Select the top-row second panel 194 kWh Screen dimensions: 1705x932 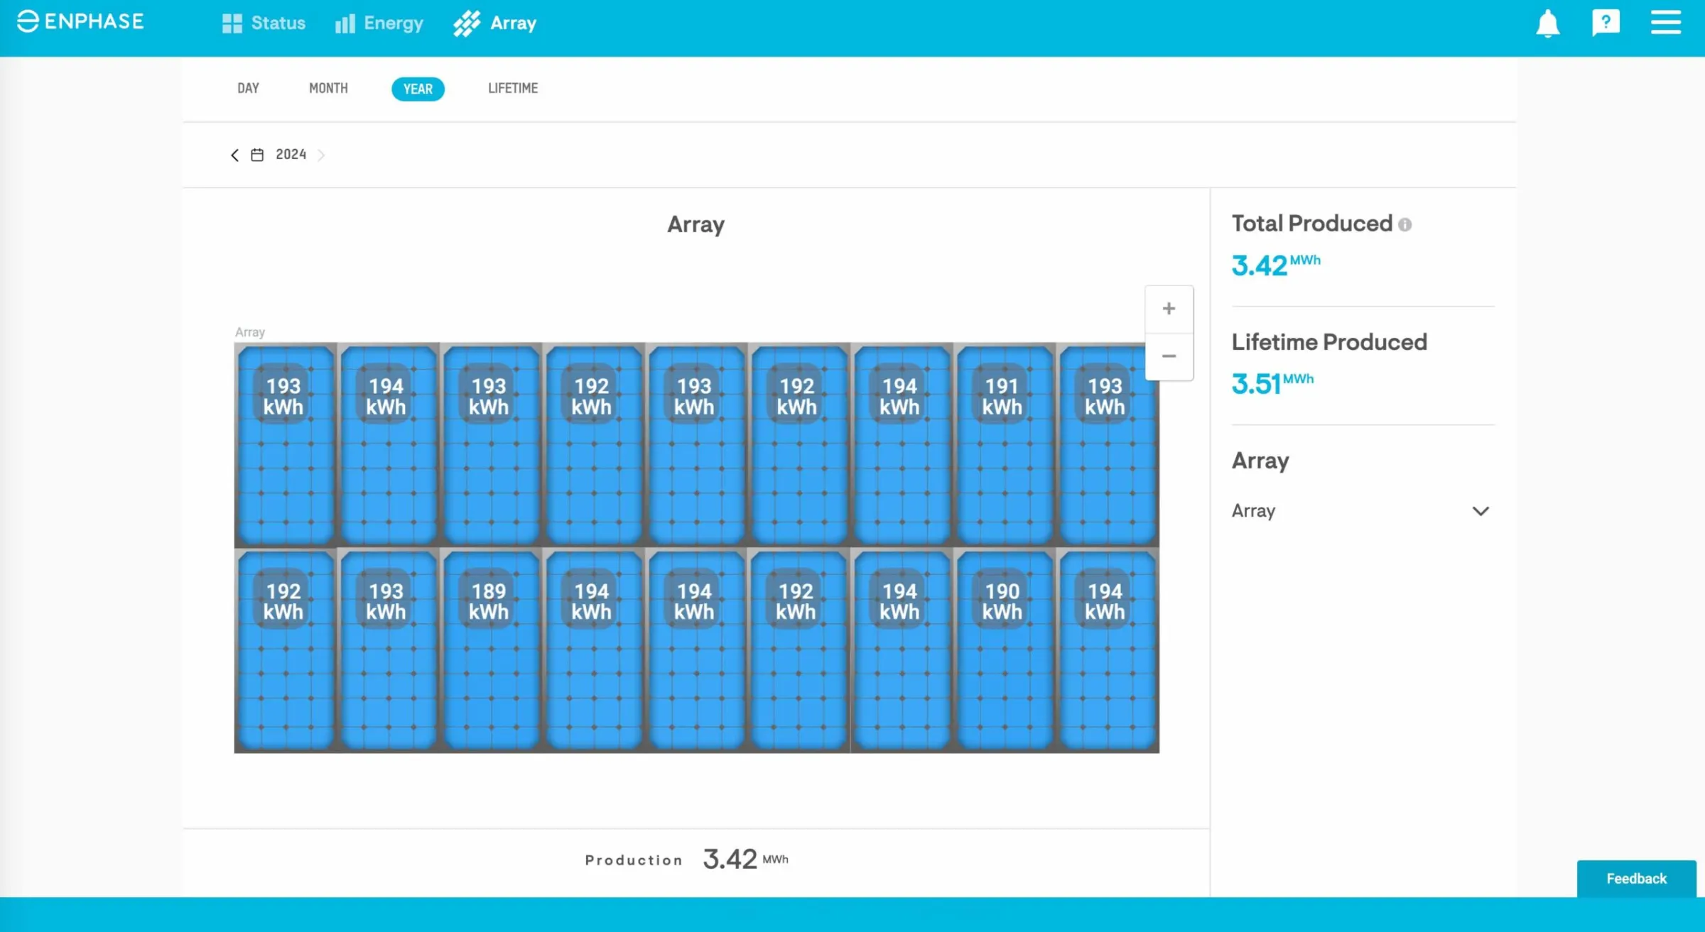pyautogui.click(x=389, y=445)
